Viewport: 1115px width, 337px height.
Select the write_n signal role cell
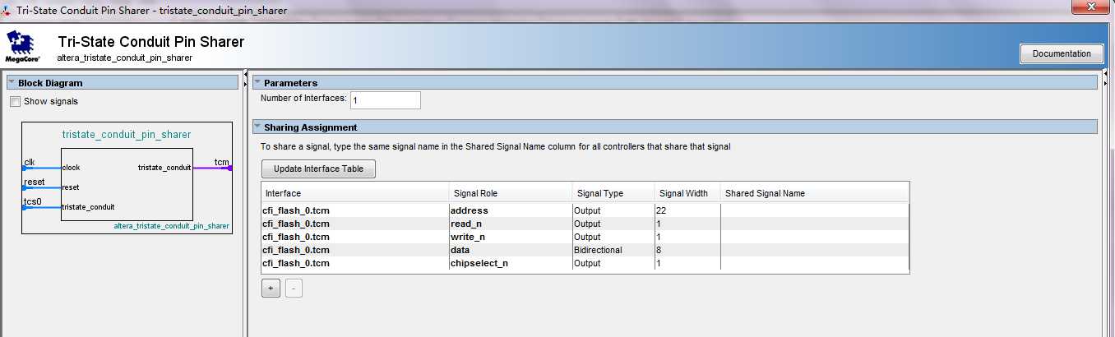[511, 237]
